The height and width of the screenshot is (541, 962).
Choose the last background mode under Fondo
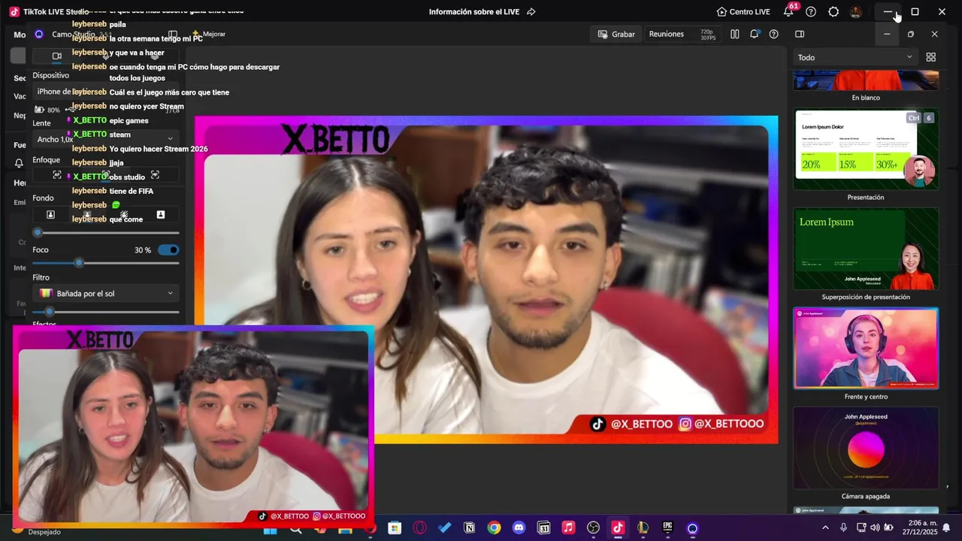[160, 215]
